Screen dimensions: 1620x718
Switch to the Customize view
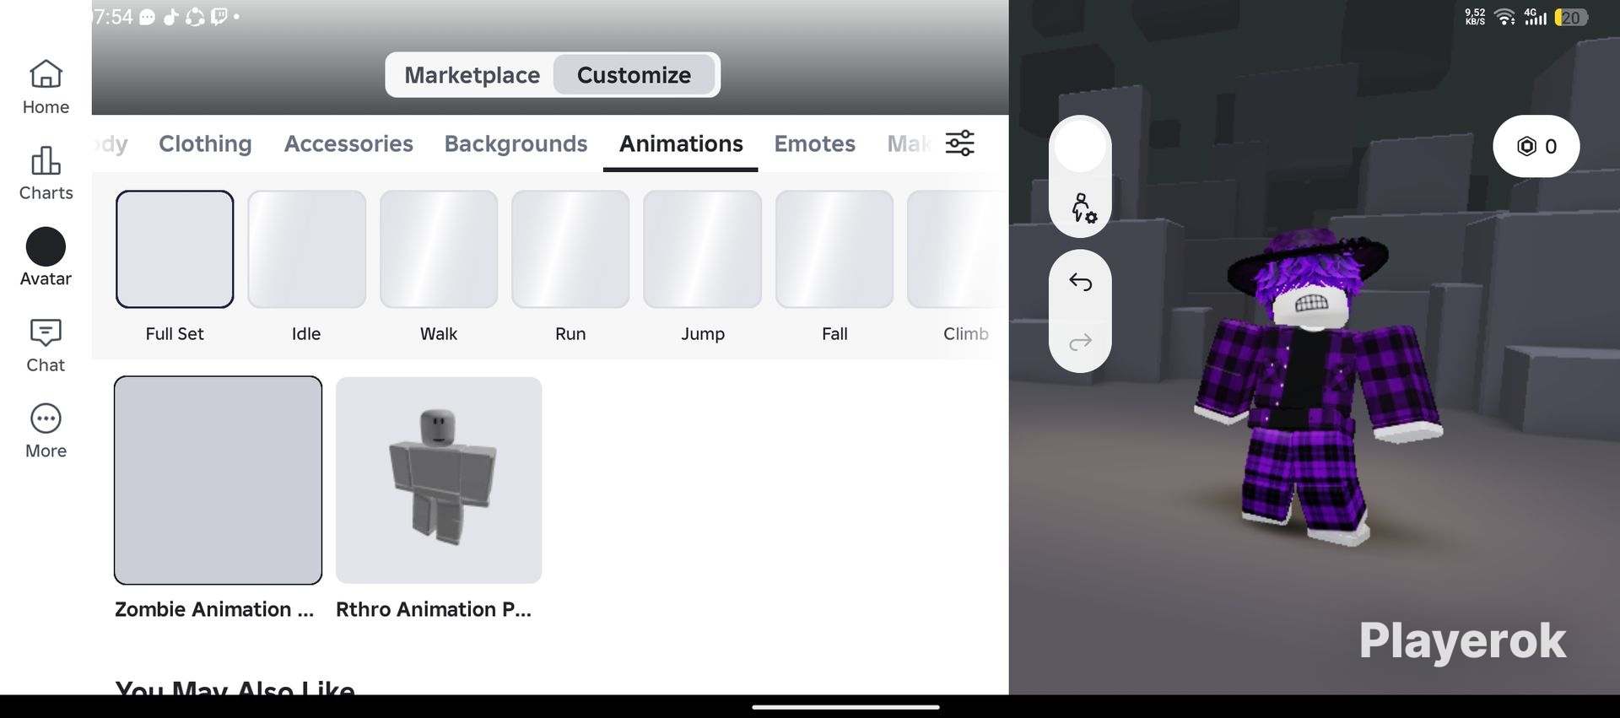pyautogui.click(x=634, y=75)
